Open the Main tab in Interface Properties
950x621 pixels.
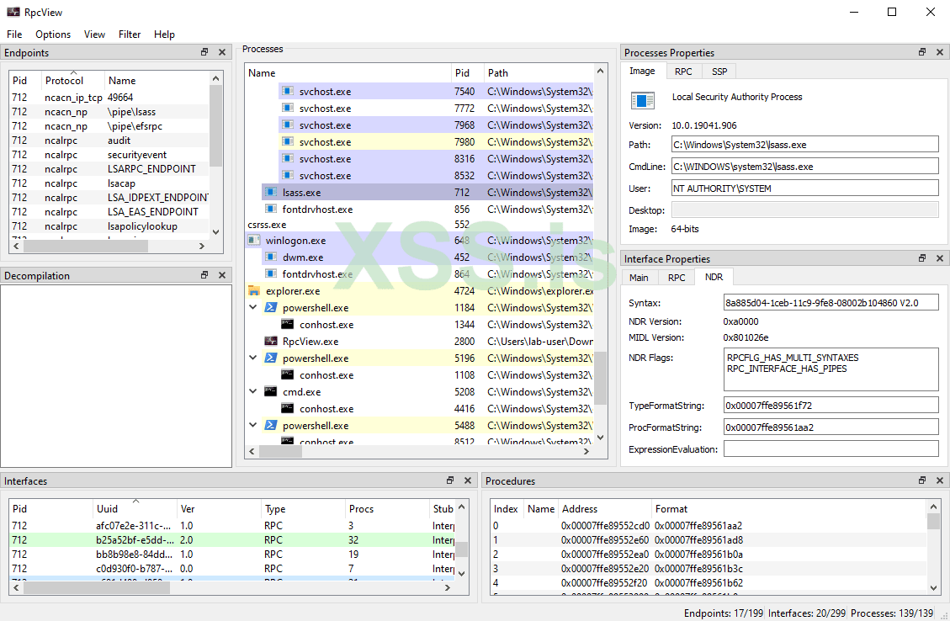pyautogui.click(x=639, y=278)
